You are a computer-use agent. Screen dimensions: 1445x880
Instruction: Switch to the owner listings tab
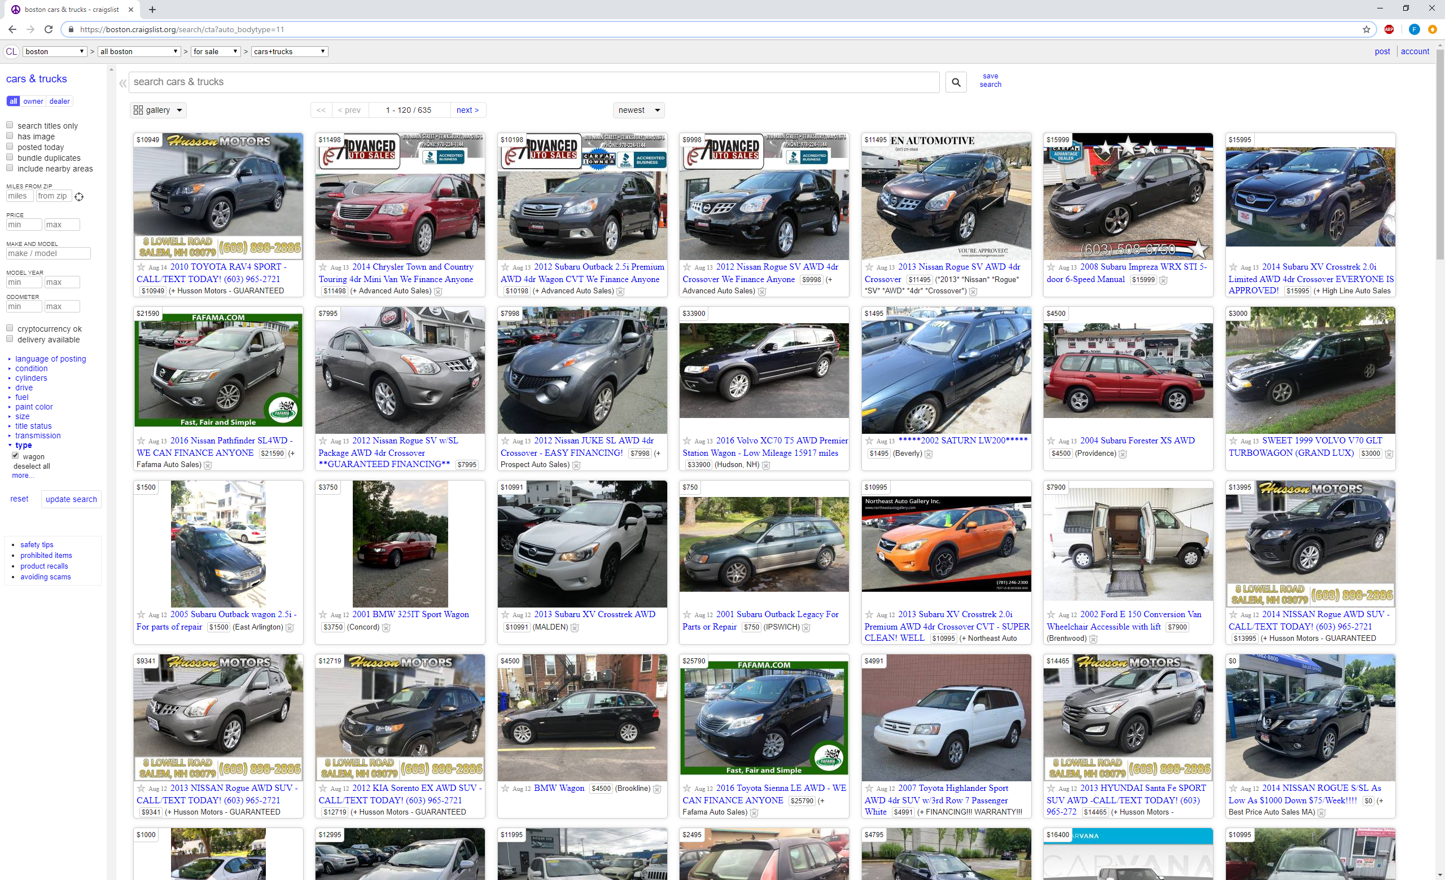tap(33, 102)
